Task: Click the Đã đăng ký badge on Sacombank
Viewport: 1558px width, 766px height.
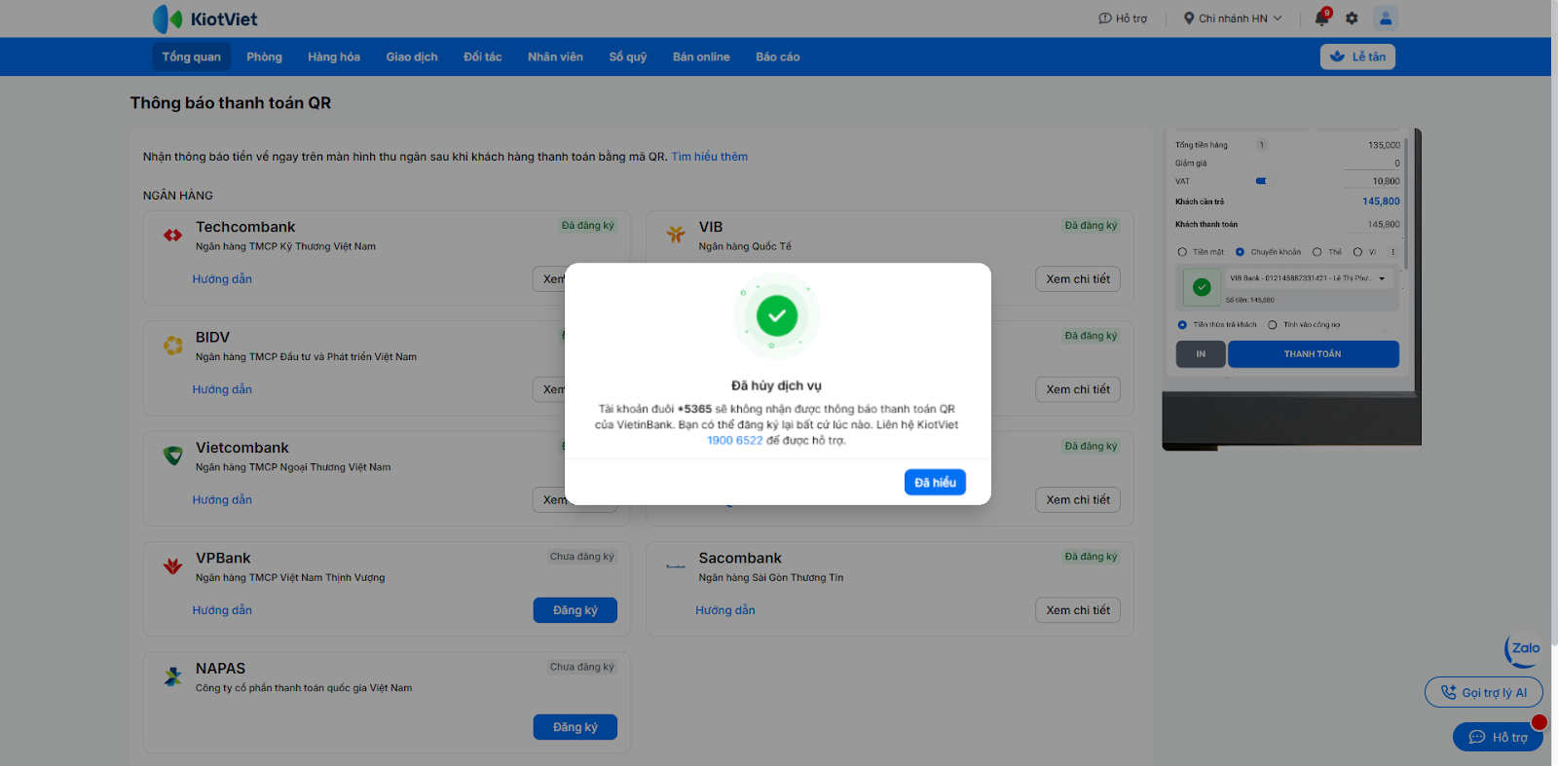Action: click(x=1091, y=557)
